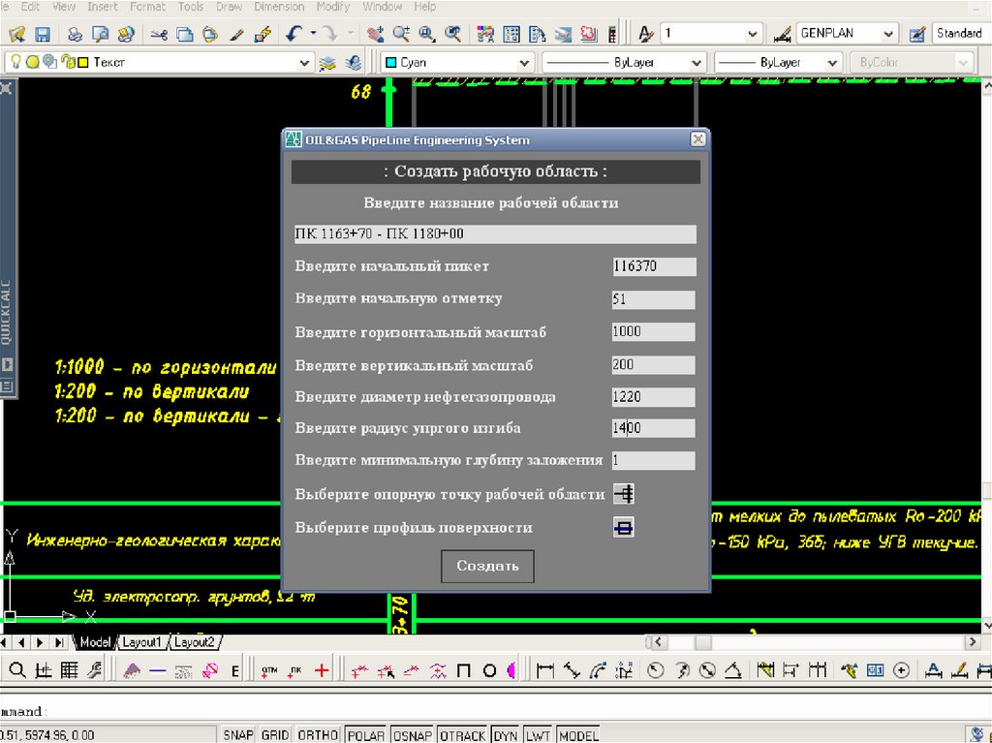Click the magnifier icon in bottom toolbar
Image resolution: width=992 pixels, height=743 pixels.
tap(17, 670)
